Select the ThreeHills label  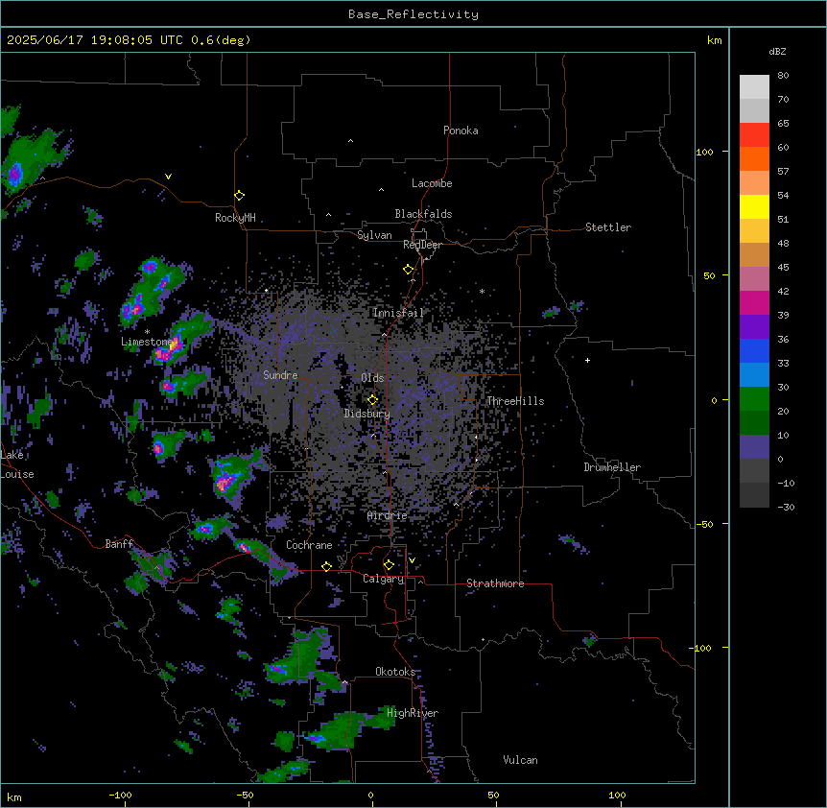pyautogui.click(x=515, y=401)
